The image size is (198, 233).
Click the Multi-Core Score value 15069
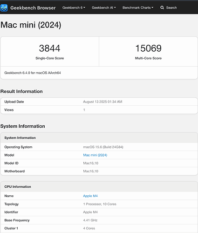click(x=149, y=48)
